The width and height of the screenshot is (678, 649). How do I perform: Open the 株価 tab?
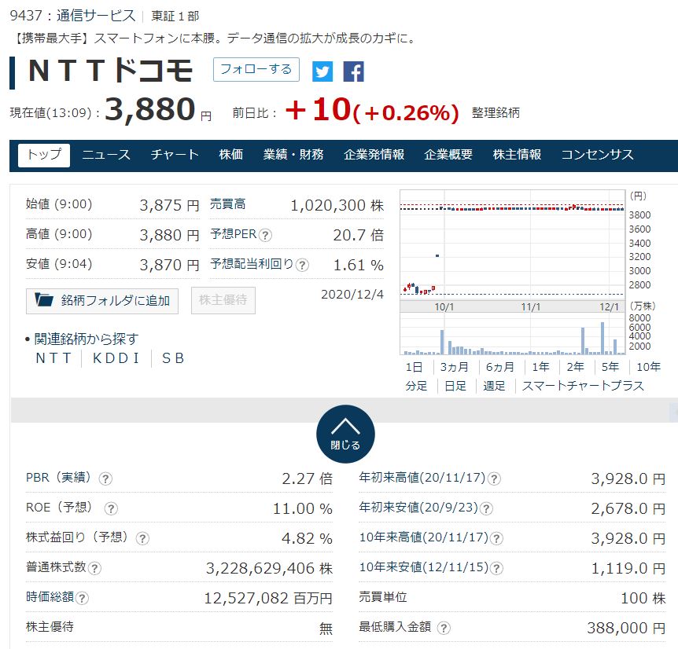(x=231, y=155)
